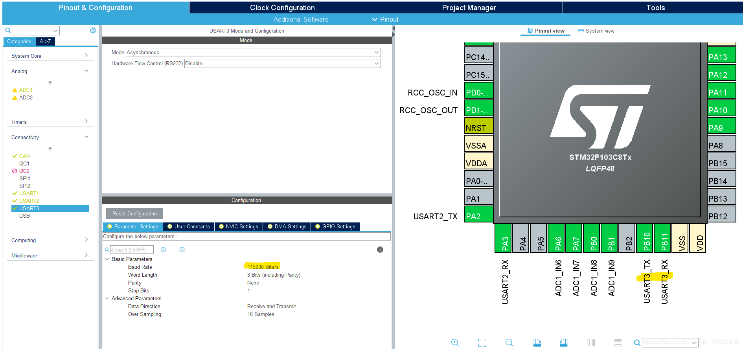Select CAN in Connectivity list
The height and width of the screenshot is (349, 743).
tap(24, 156)
